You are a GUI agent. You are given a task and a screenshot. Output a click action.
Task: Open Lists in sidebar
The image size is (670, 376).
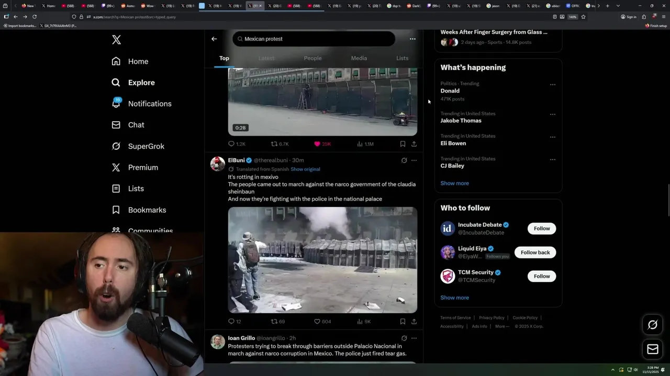128,189
